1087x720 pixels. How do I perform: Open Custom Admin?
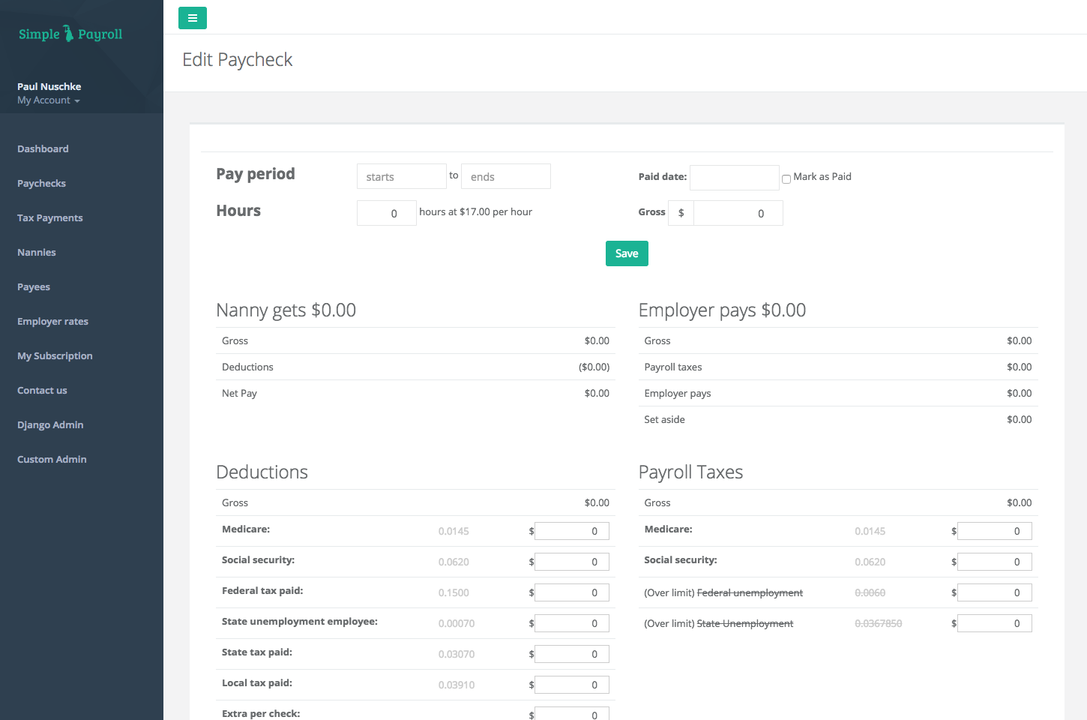click(52, 459)
